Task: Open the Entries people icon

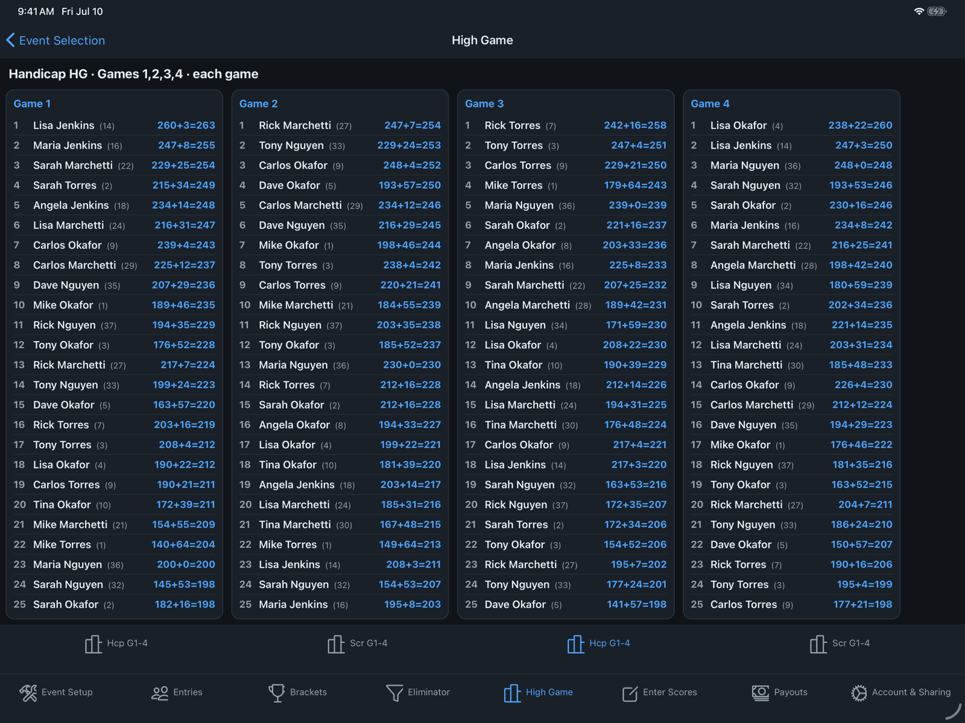Action: [160, 693]
